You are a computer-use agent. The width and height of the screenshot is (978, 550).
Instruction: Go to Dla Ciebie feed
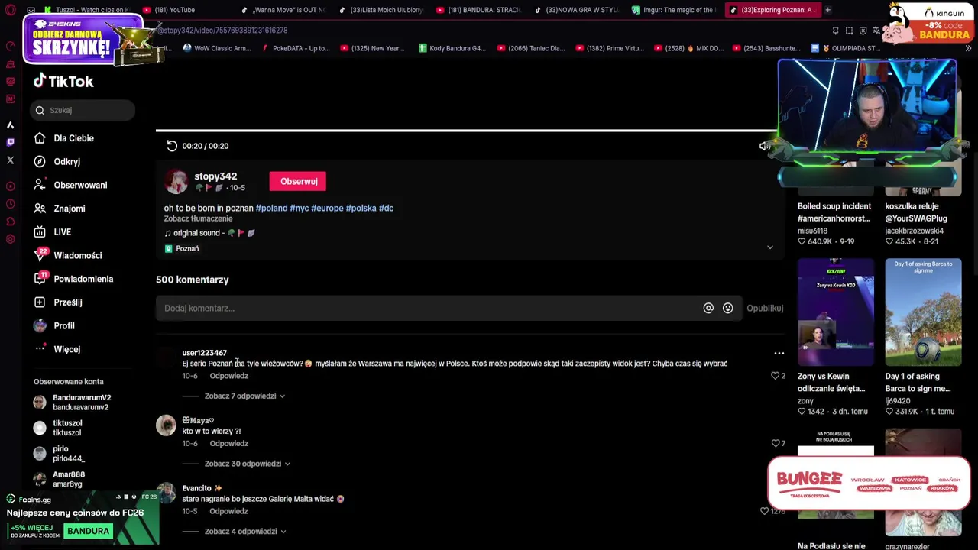tap(73, 138)
